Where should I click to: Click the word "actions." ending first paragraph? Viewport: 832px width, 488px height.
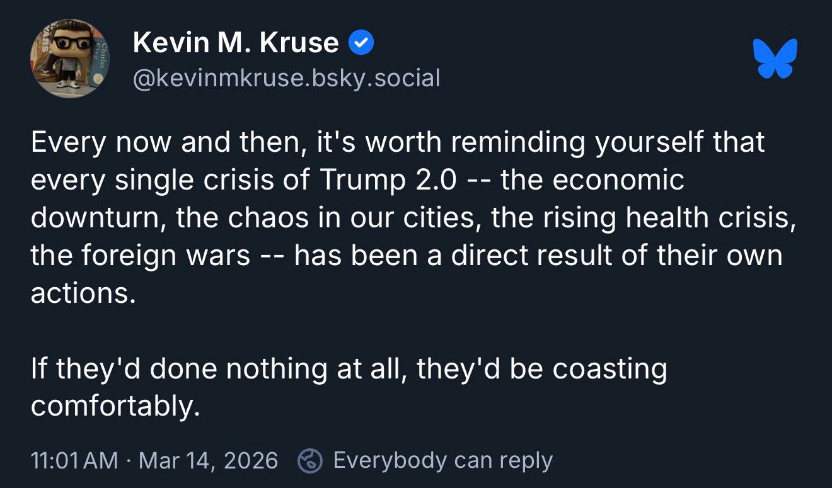tap(83, 294)
